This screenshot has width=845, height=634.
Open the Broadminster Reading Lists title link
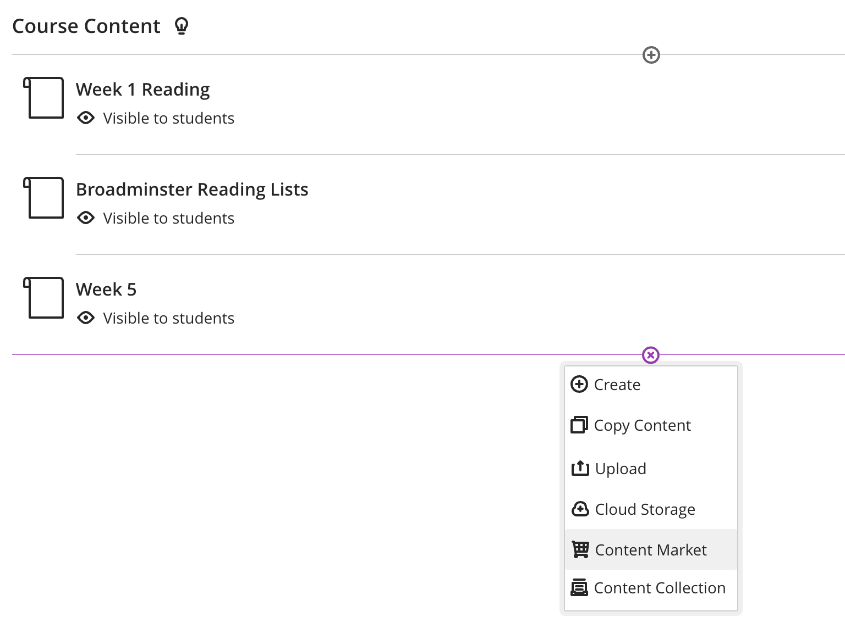(x=192, y=190)
